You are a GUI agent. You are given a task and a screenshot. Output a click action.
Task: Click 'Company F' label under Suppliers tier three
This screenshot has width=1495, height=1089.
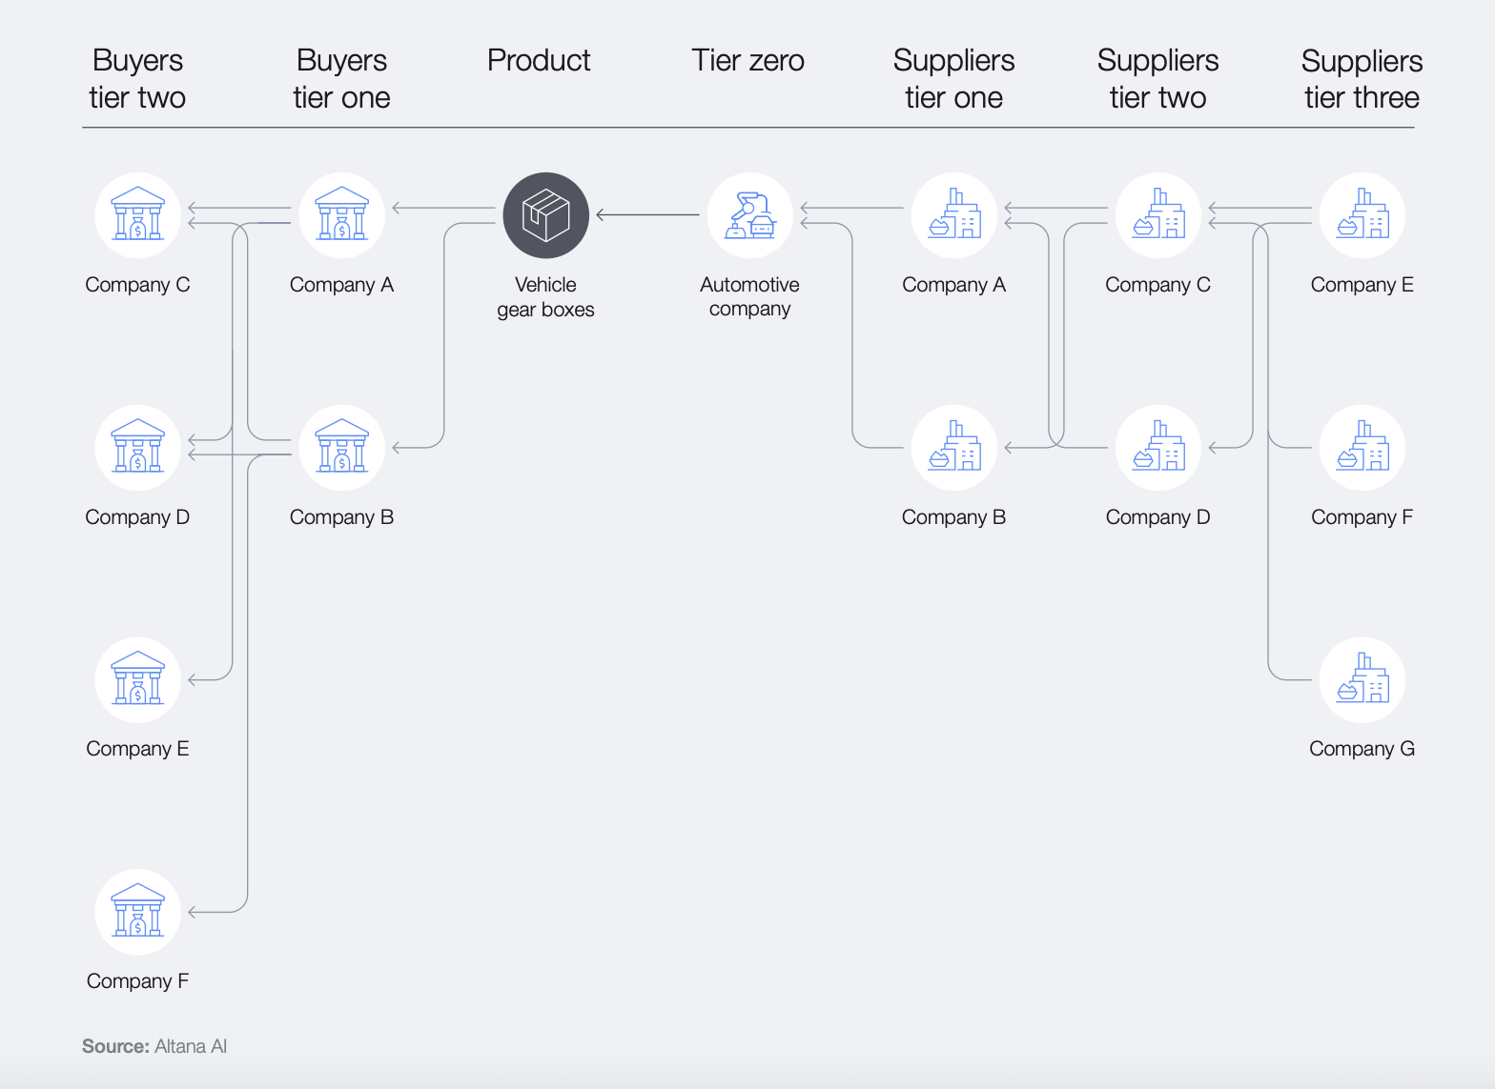1362,517
